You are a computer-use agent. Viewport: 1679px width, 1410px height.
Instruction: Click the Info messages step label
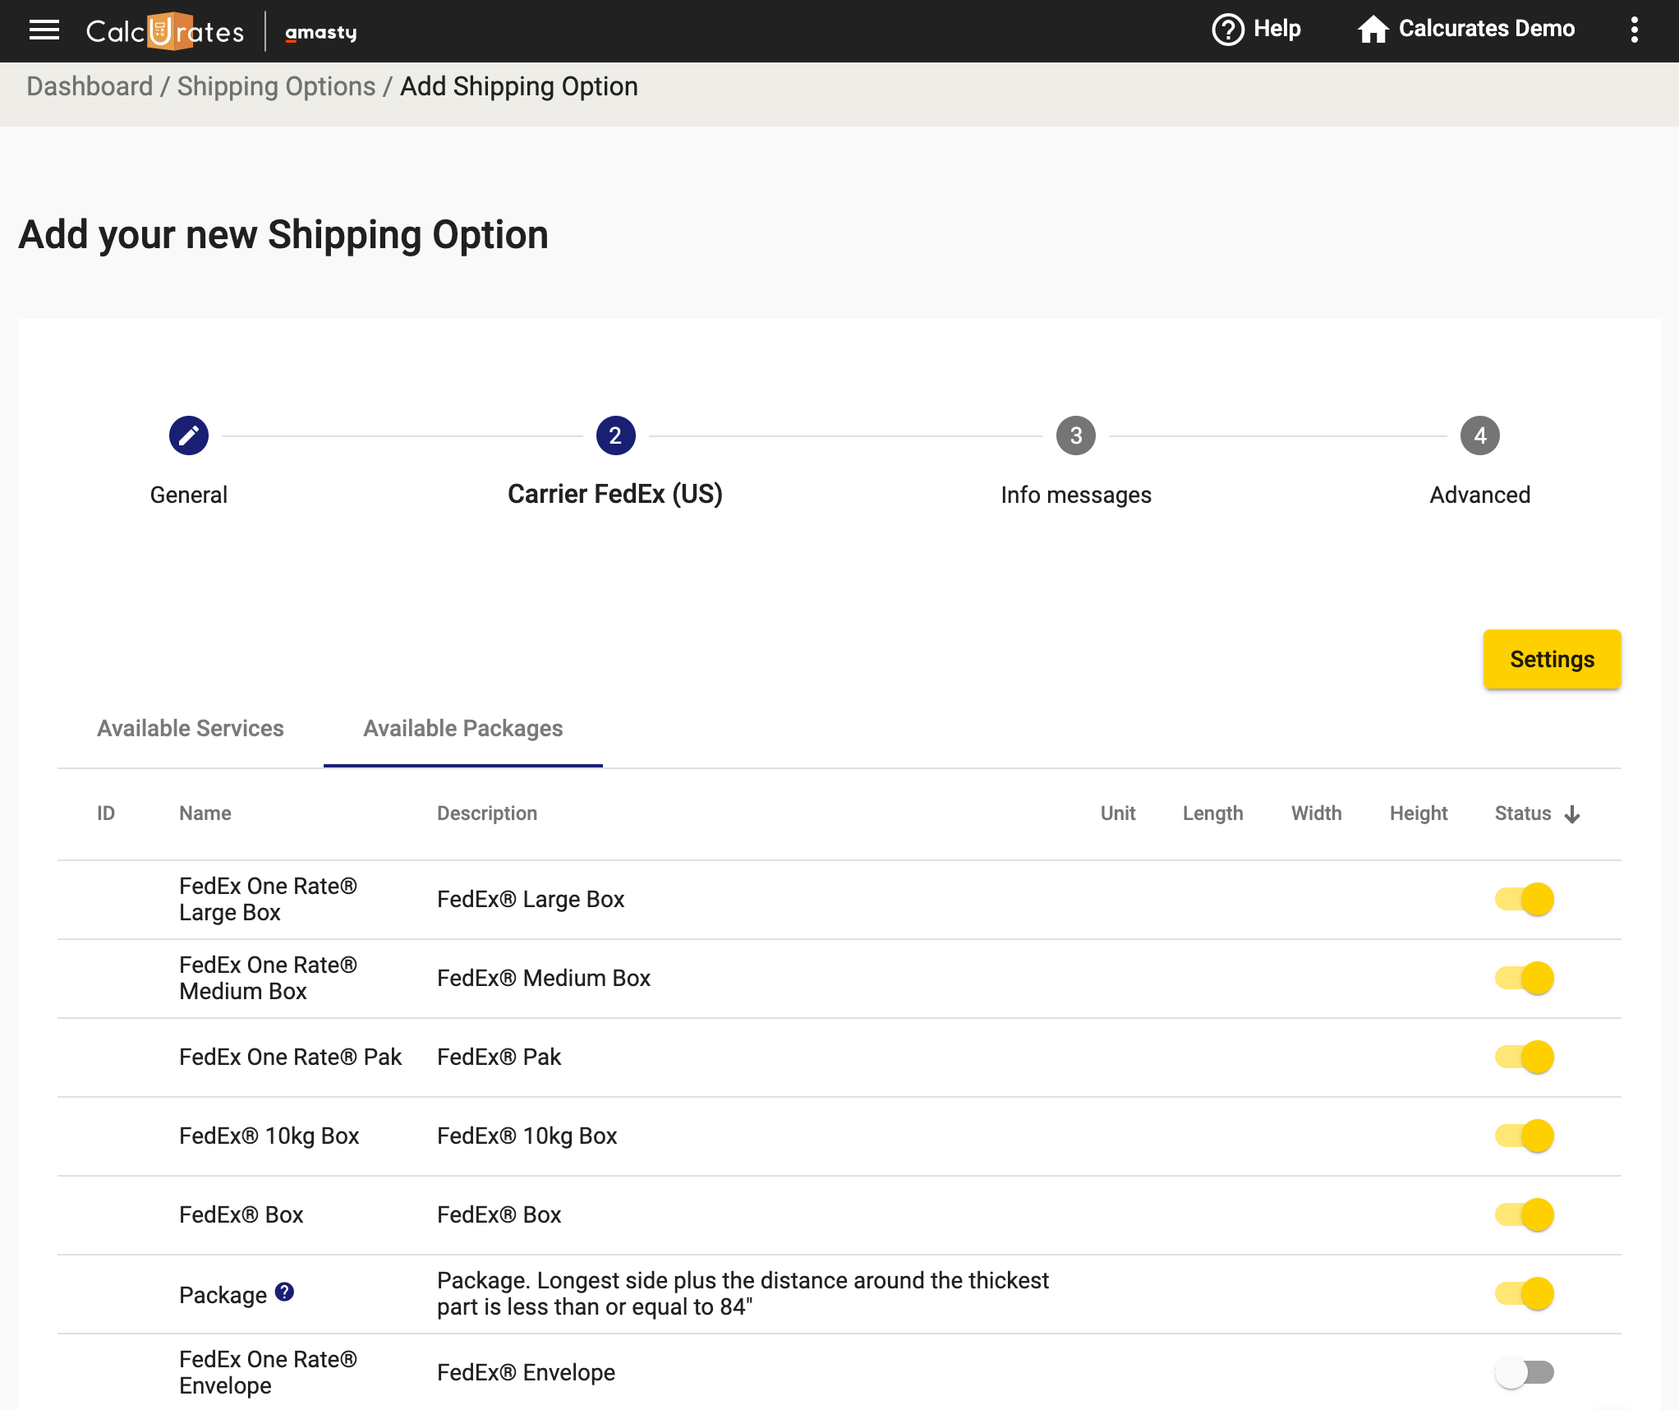[1076, 495]
